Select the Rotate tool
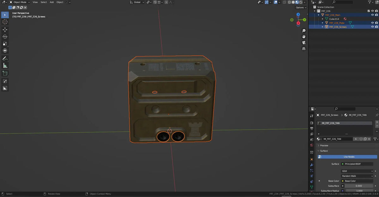Screen dimensions: 379x197 click(x=5, y=37)
